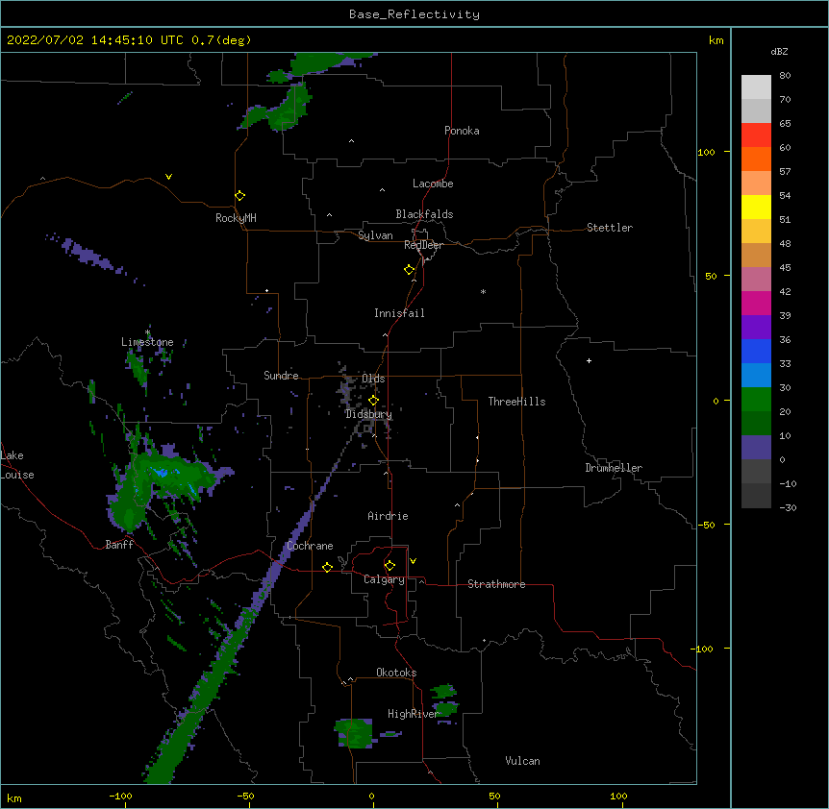829x809 pixels.
Task: Click the Lacombe town label
Action: pos(433,184)
